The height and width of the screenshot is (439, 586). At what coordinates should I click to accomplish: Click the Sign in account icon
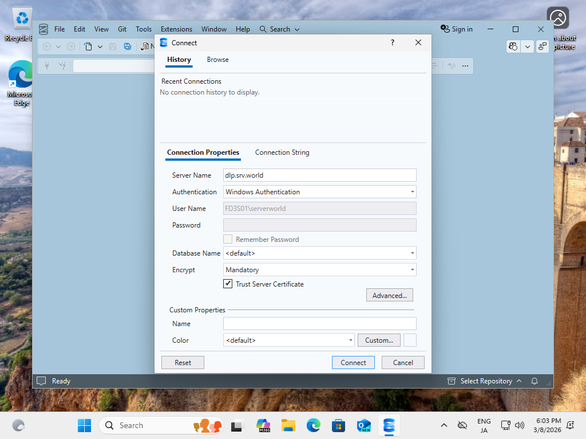445,29
